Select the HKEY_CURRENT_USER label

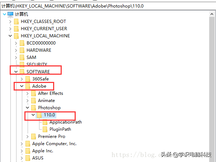pyautogui.click(x=44, y=29)
